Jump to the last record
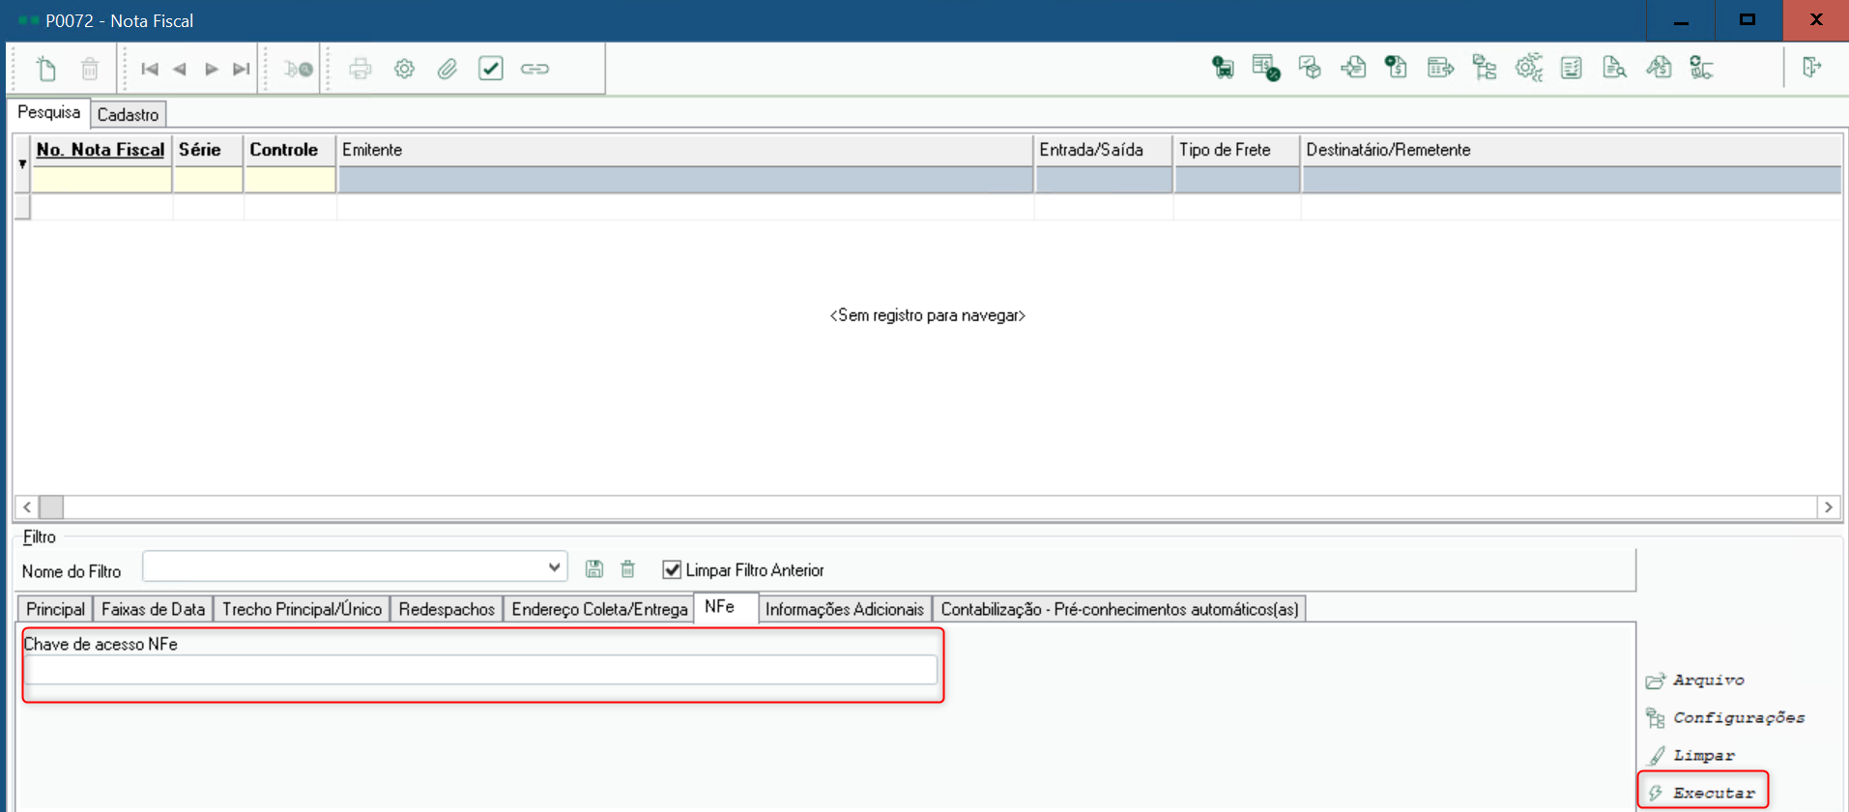The image size is (1849, 812). coord(242,69)
